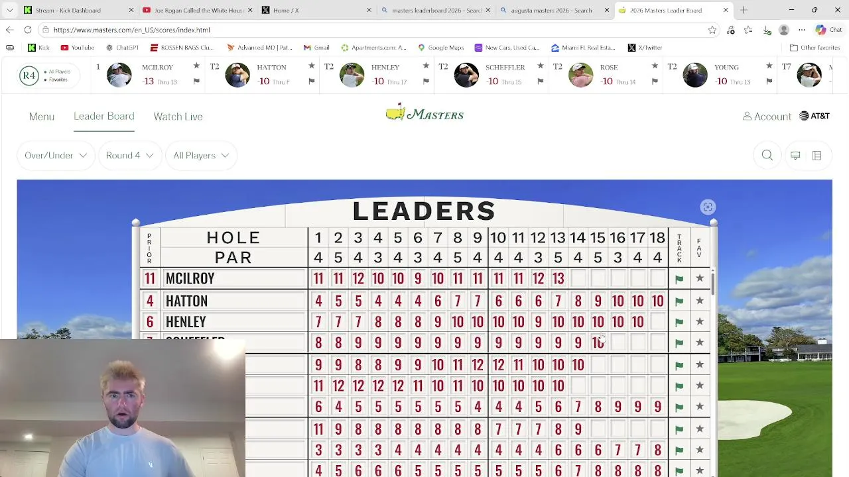
Task: Favorite McIlroy in top ticker card
Action: point(196,66)
